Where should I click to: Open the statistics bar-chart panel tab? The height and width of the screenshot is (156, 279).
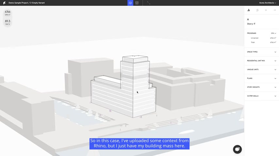click(x=249, y=10)
